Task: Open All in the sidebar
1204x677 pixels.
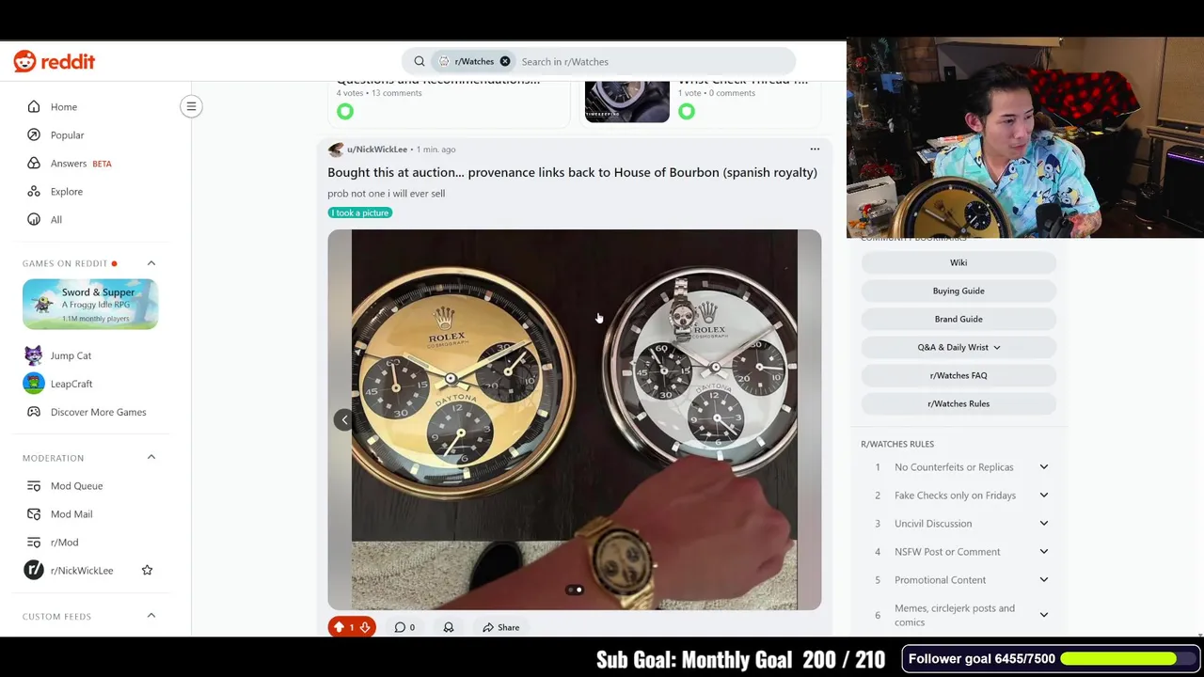Action: (56, 220)
